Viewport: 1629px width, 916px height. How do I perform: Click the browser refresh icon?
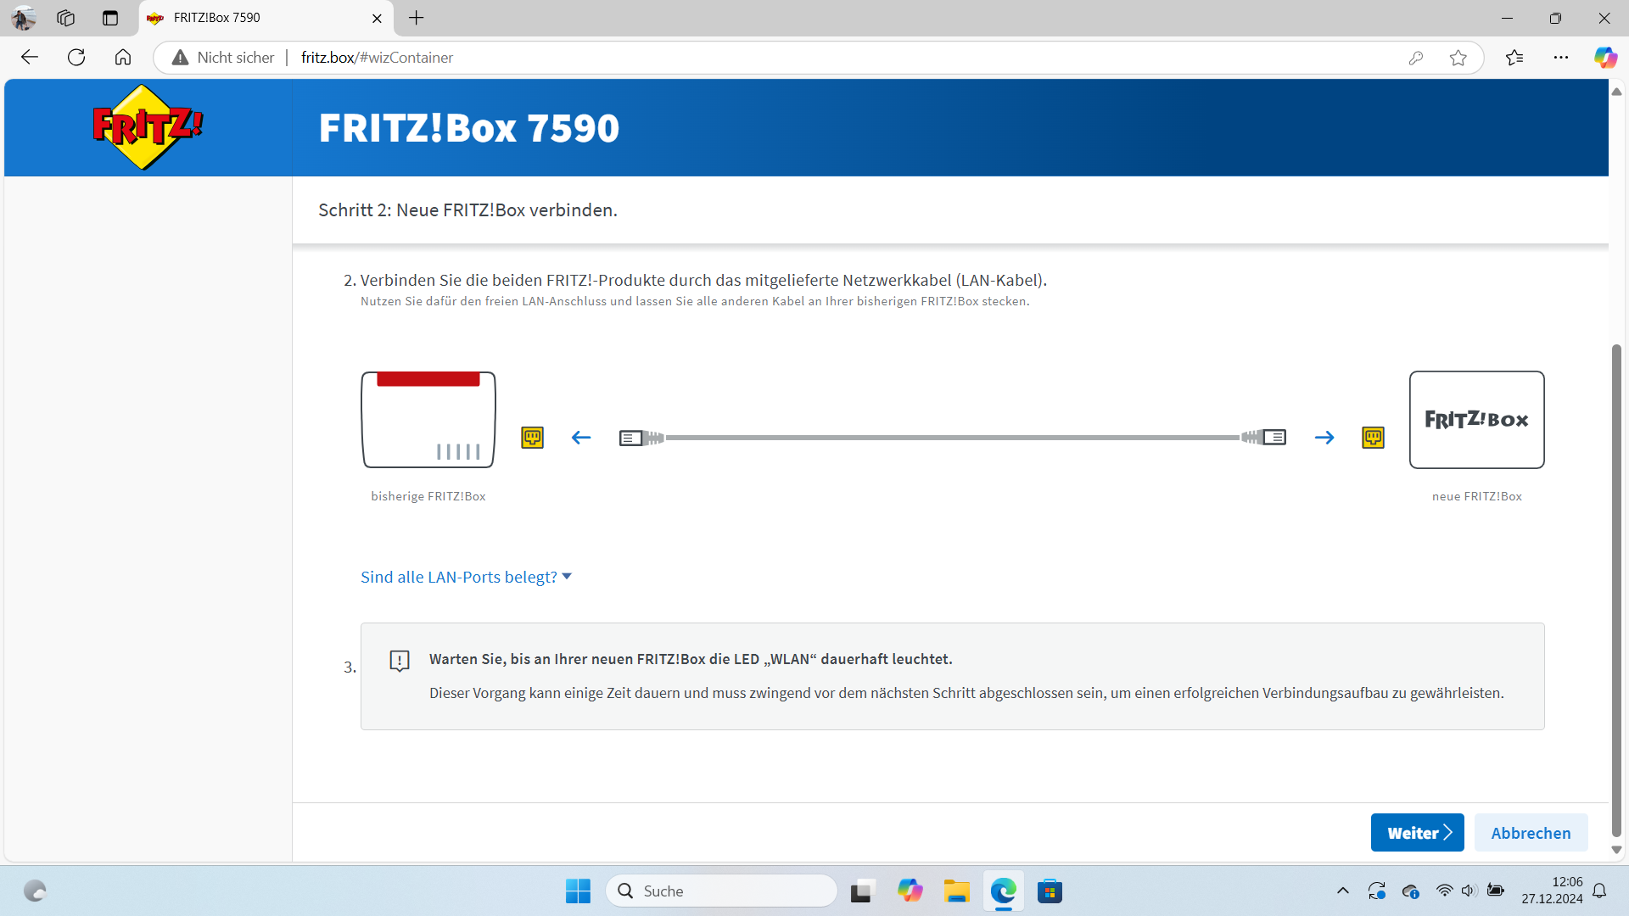point(76,58)
